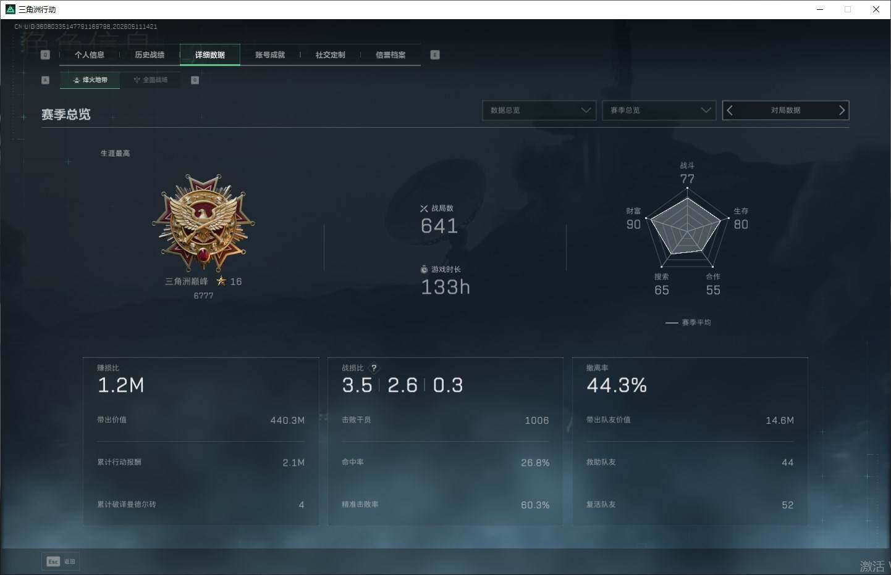Click the 命中率 value 26.8%
Screen dimensions: 891x575
pos(535,463)
